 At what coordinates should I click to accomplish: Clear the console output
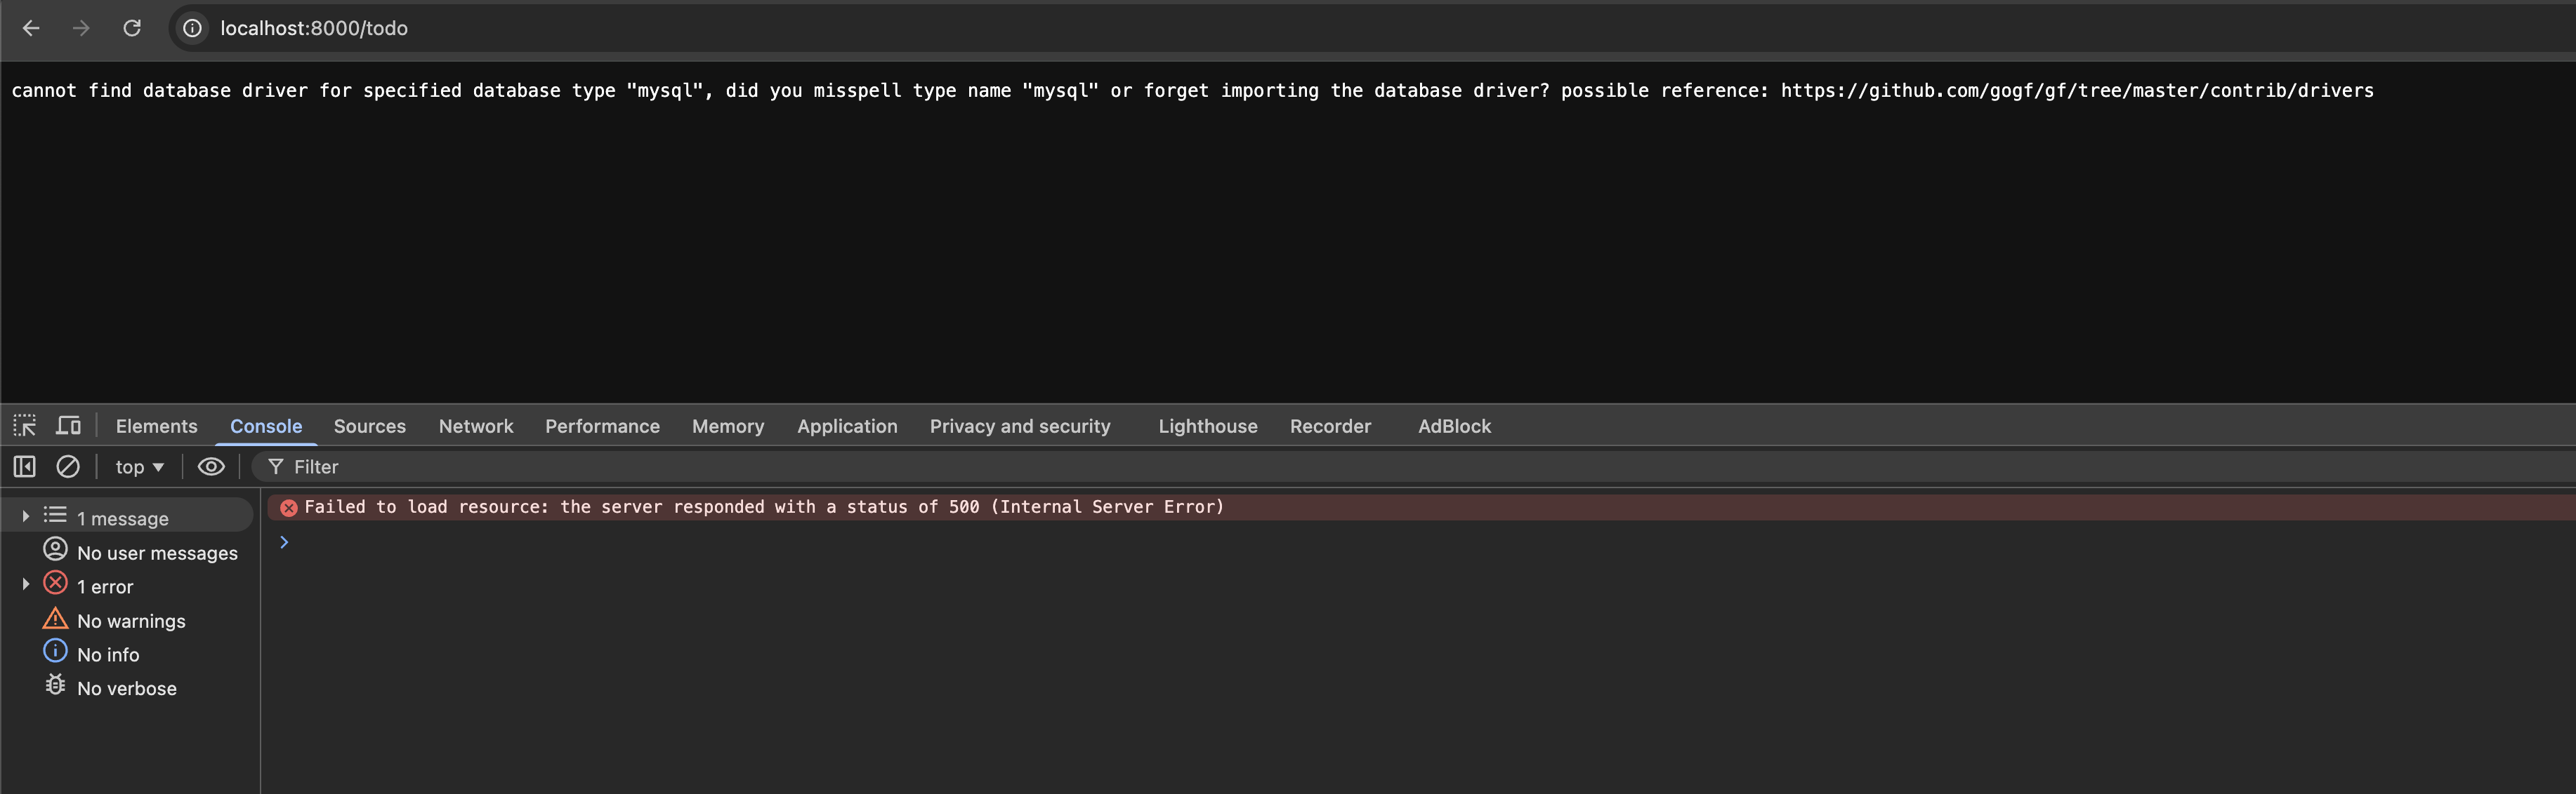pyautogui.click(x=68, y=466)
